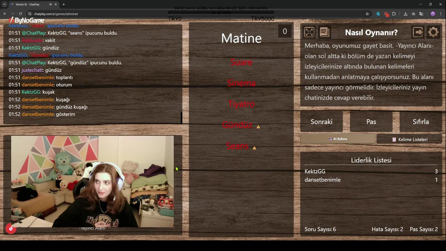Viewport: 446px width, 251px height.
Task: Open the browser Extensions puzzle icon
Action: coord(394,14)
